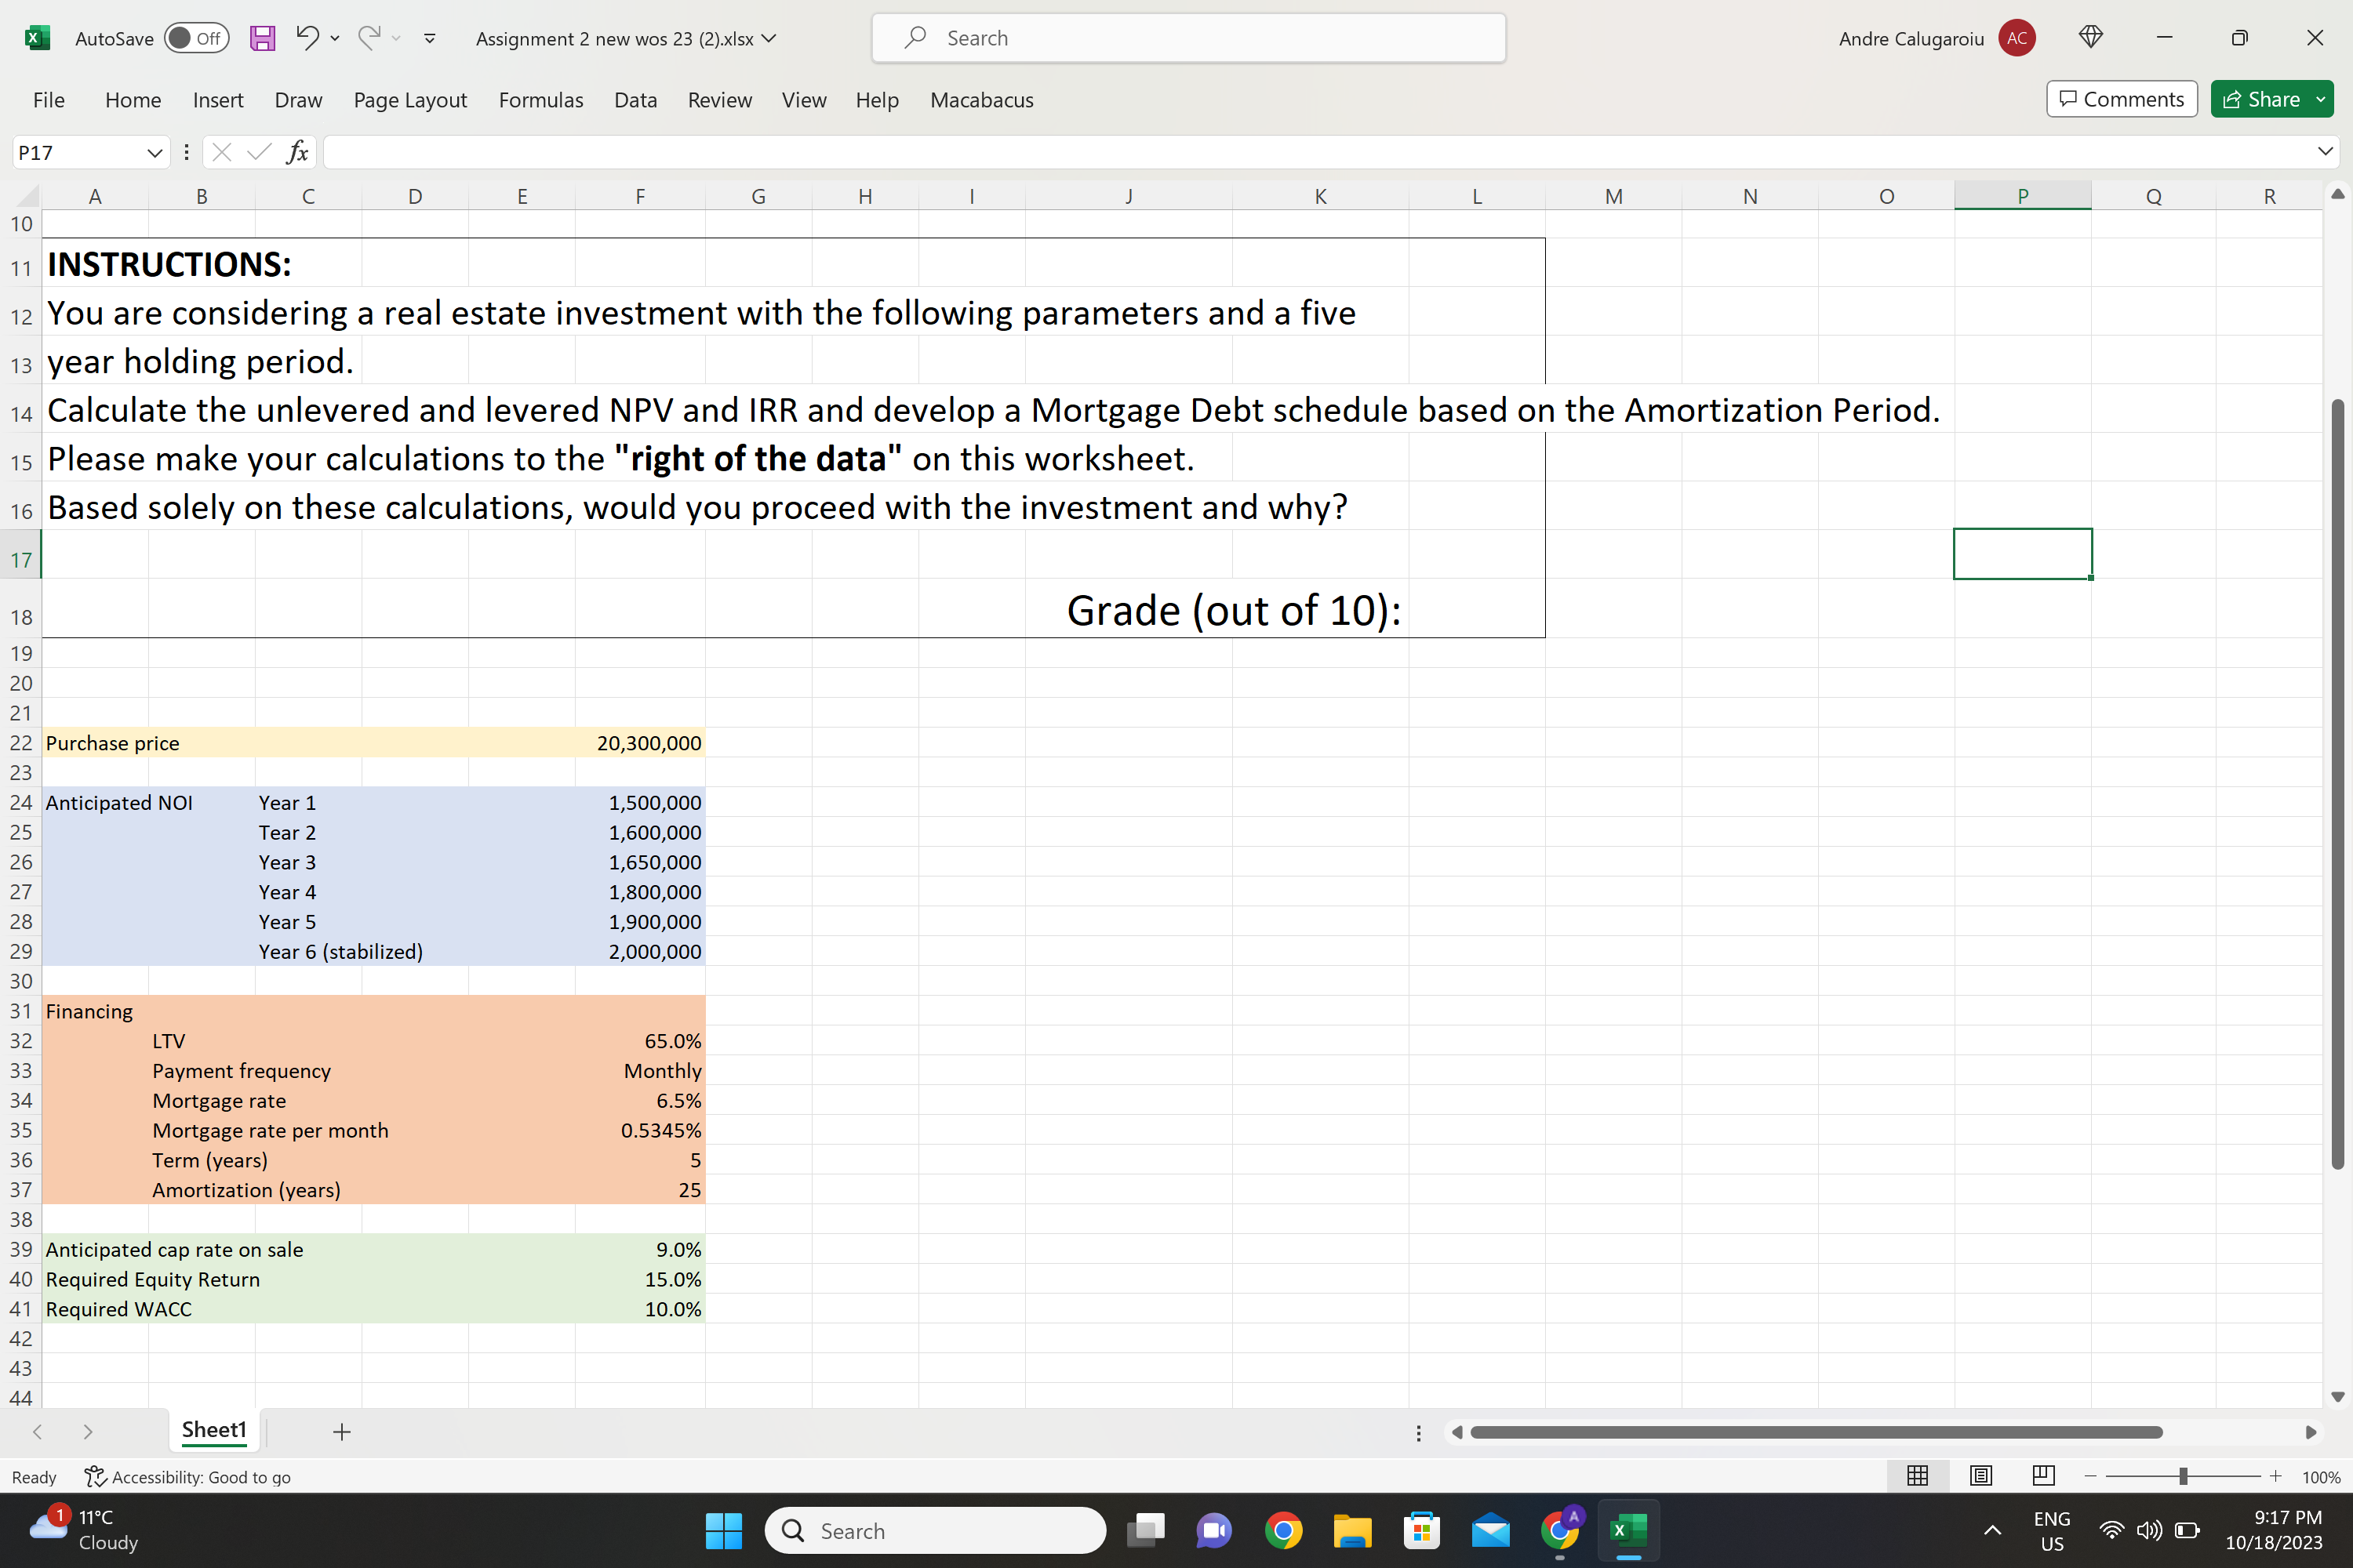The image size is (2353, 1568).
Task: Redo the last action
Action: [368, 38]
